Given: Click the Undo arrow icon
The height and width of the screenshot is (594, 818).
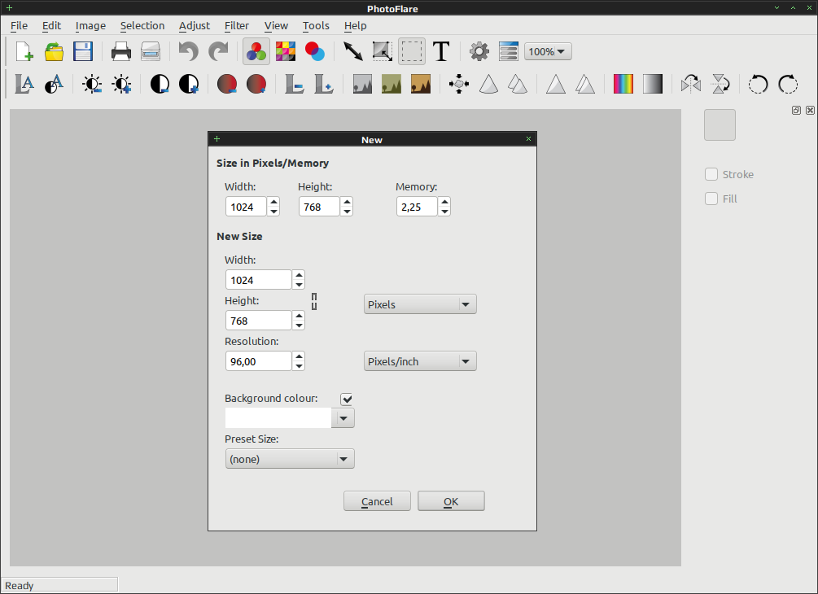Looking at the screenshot, I should 188,51.
